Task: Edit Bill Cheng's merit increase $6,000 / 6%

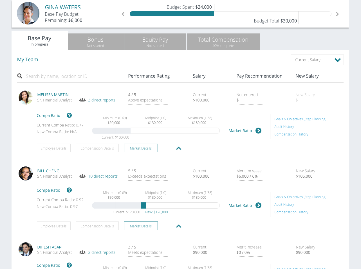Action: click(251, 176)
